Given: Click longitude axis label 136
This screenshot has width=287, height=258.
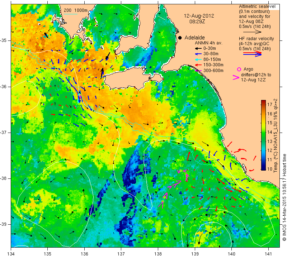Looking at the screenshot, I should tap(84, 254).
